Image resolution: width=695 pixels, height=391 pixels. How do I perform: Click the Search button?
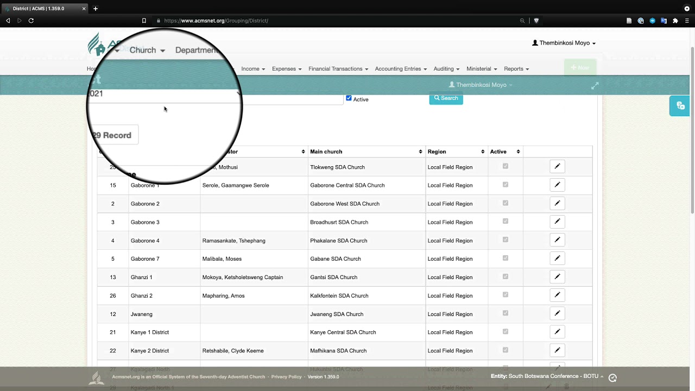(x=446, y=98)
